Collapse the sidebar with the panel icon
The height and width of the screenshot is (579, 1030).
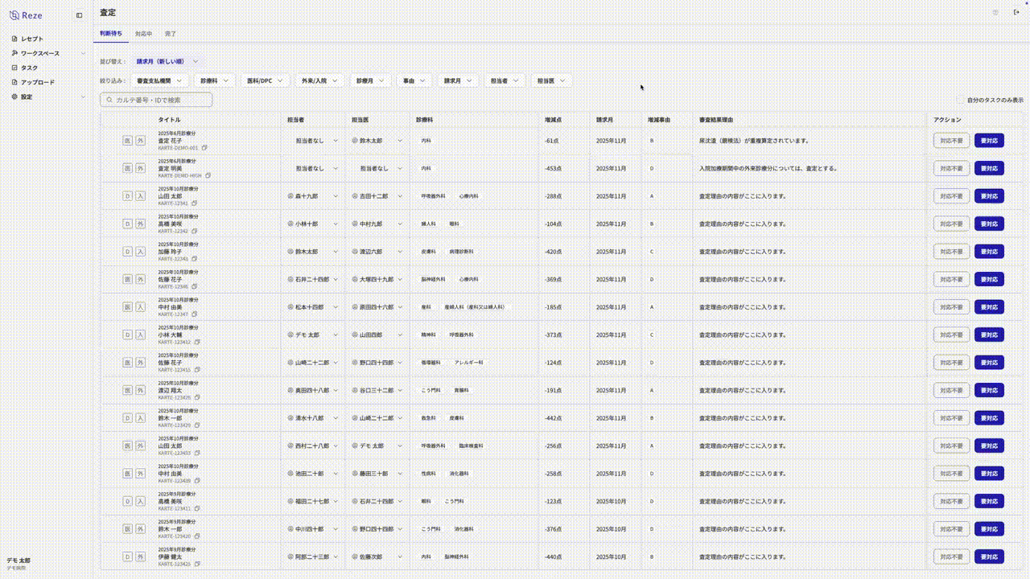(79, 15)
